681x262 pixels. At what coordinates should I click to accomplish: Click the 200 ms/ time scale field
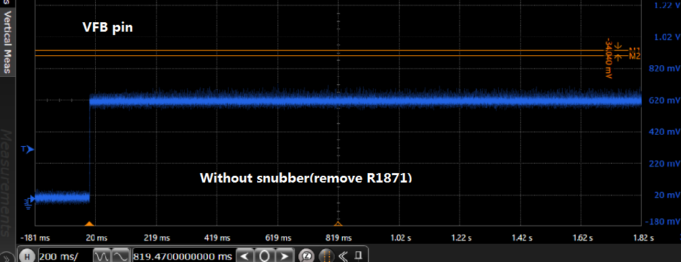(x=65, y=256)
